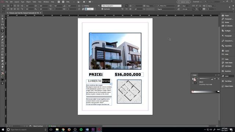Open the kerning Metrics dropdown
This screenshot has width=235, height=132.
pyautogui.click(x=215, y=6)
